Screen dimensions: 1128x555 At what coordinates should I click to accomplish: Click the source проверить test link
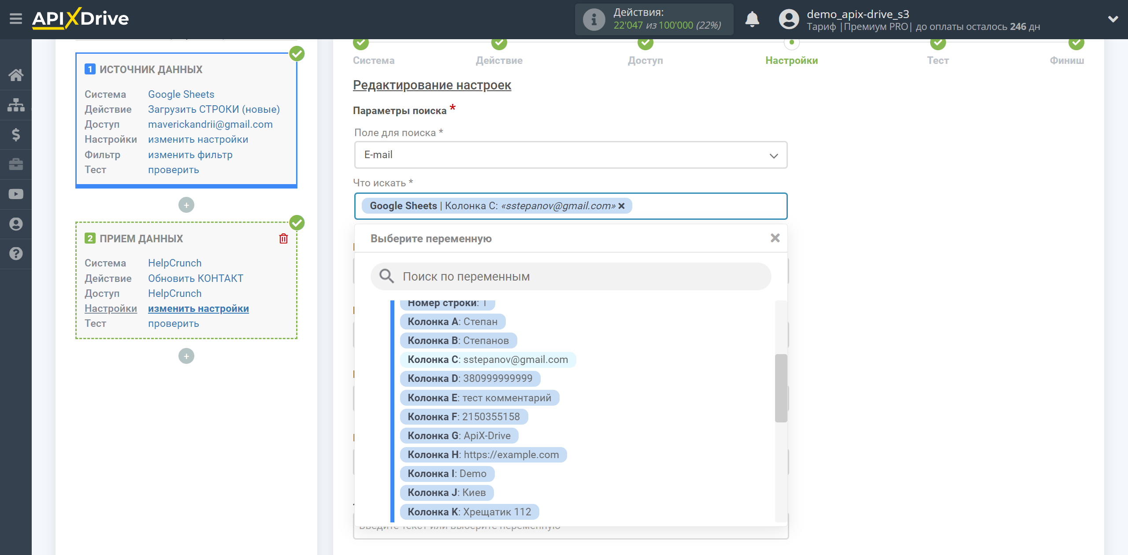[173, 170]
